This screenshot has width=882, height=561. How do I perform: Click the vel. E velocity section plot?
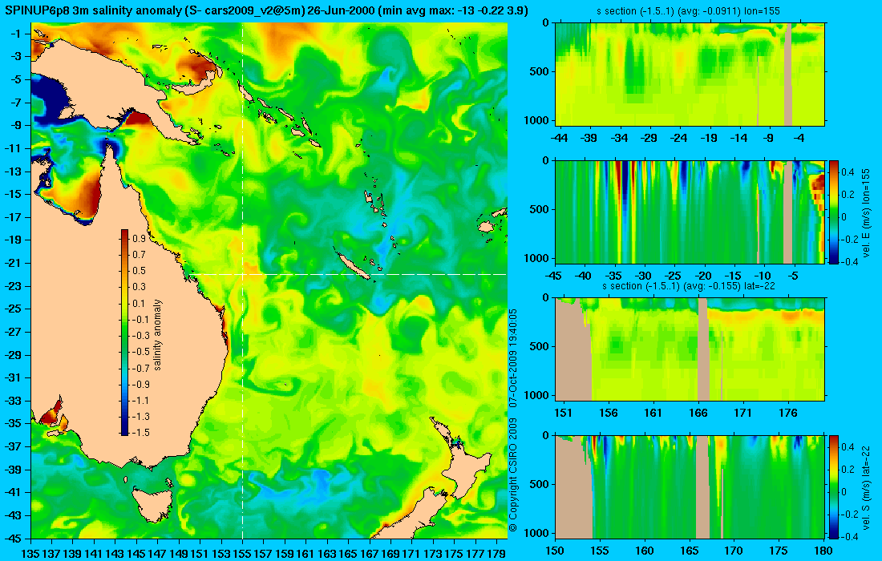coord(690,212)
